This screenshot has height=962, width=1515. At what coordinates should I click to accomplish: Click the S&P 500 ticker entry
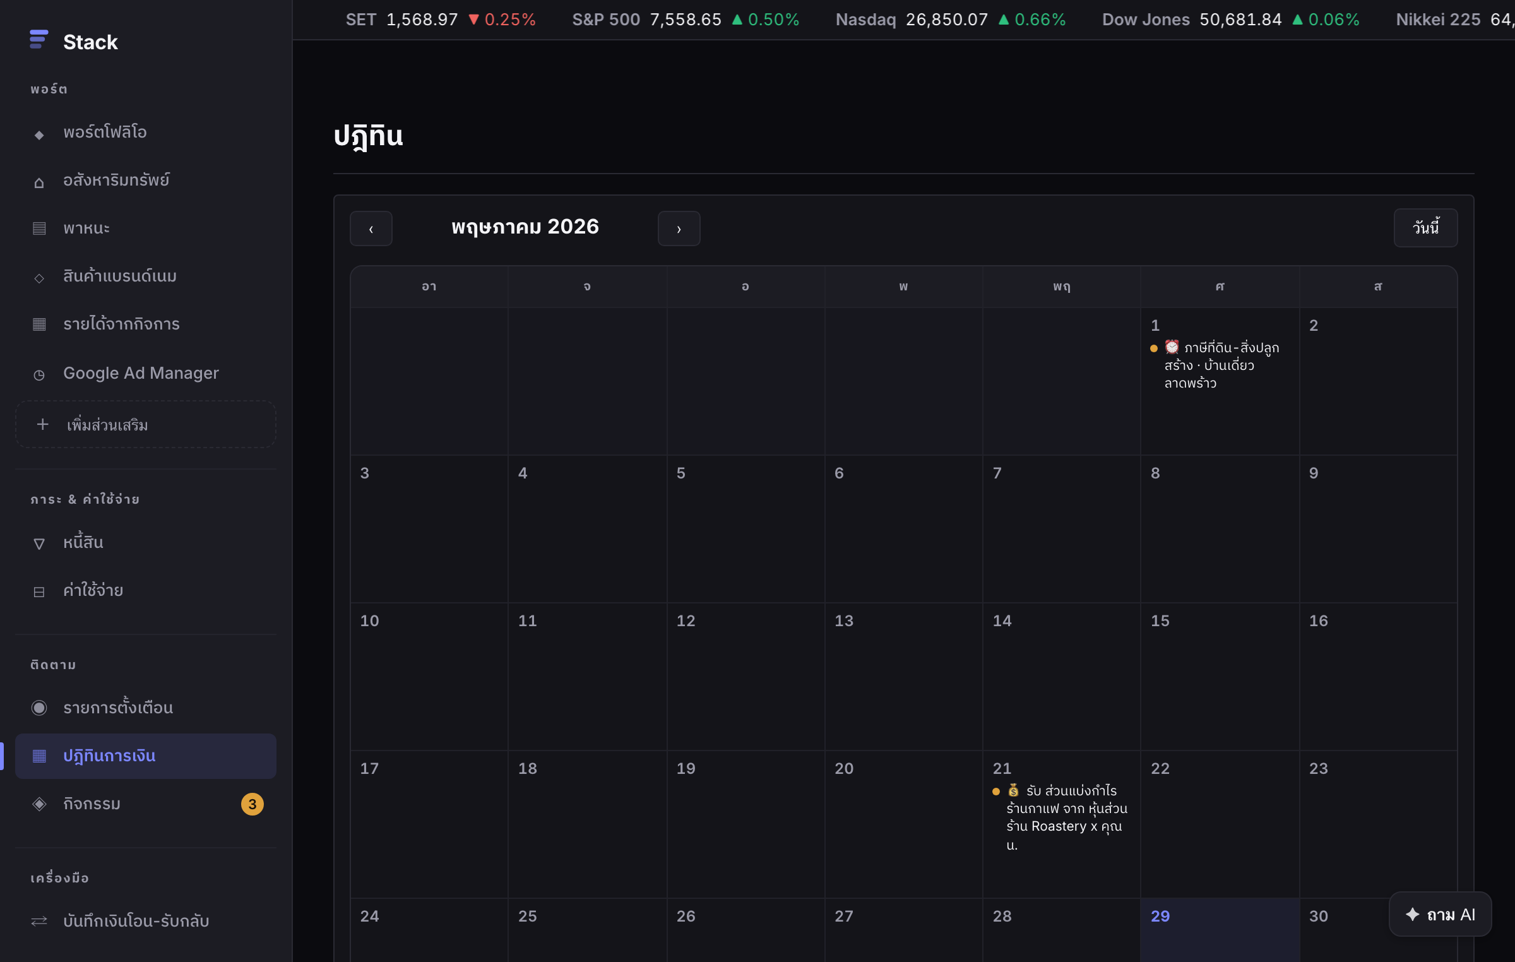686,20
